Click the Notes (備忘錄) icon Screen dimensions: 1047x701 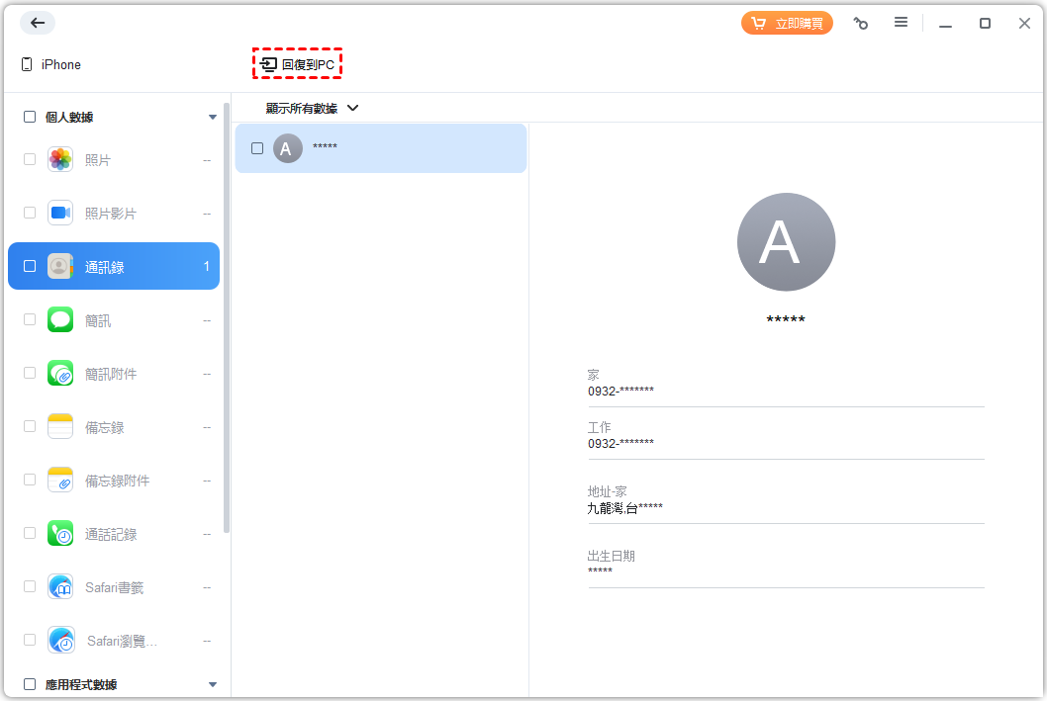point(60,426)
